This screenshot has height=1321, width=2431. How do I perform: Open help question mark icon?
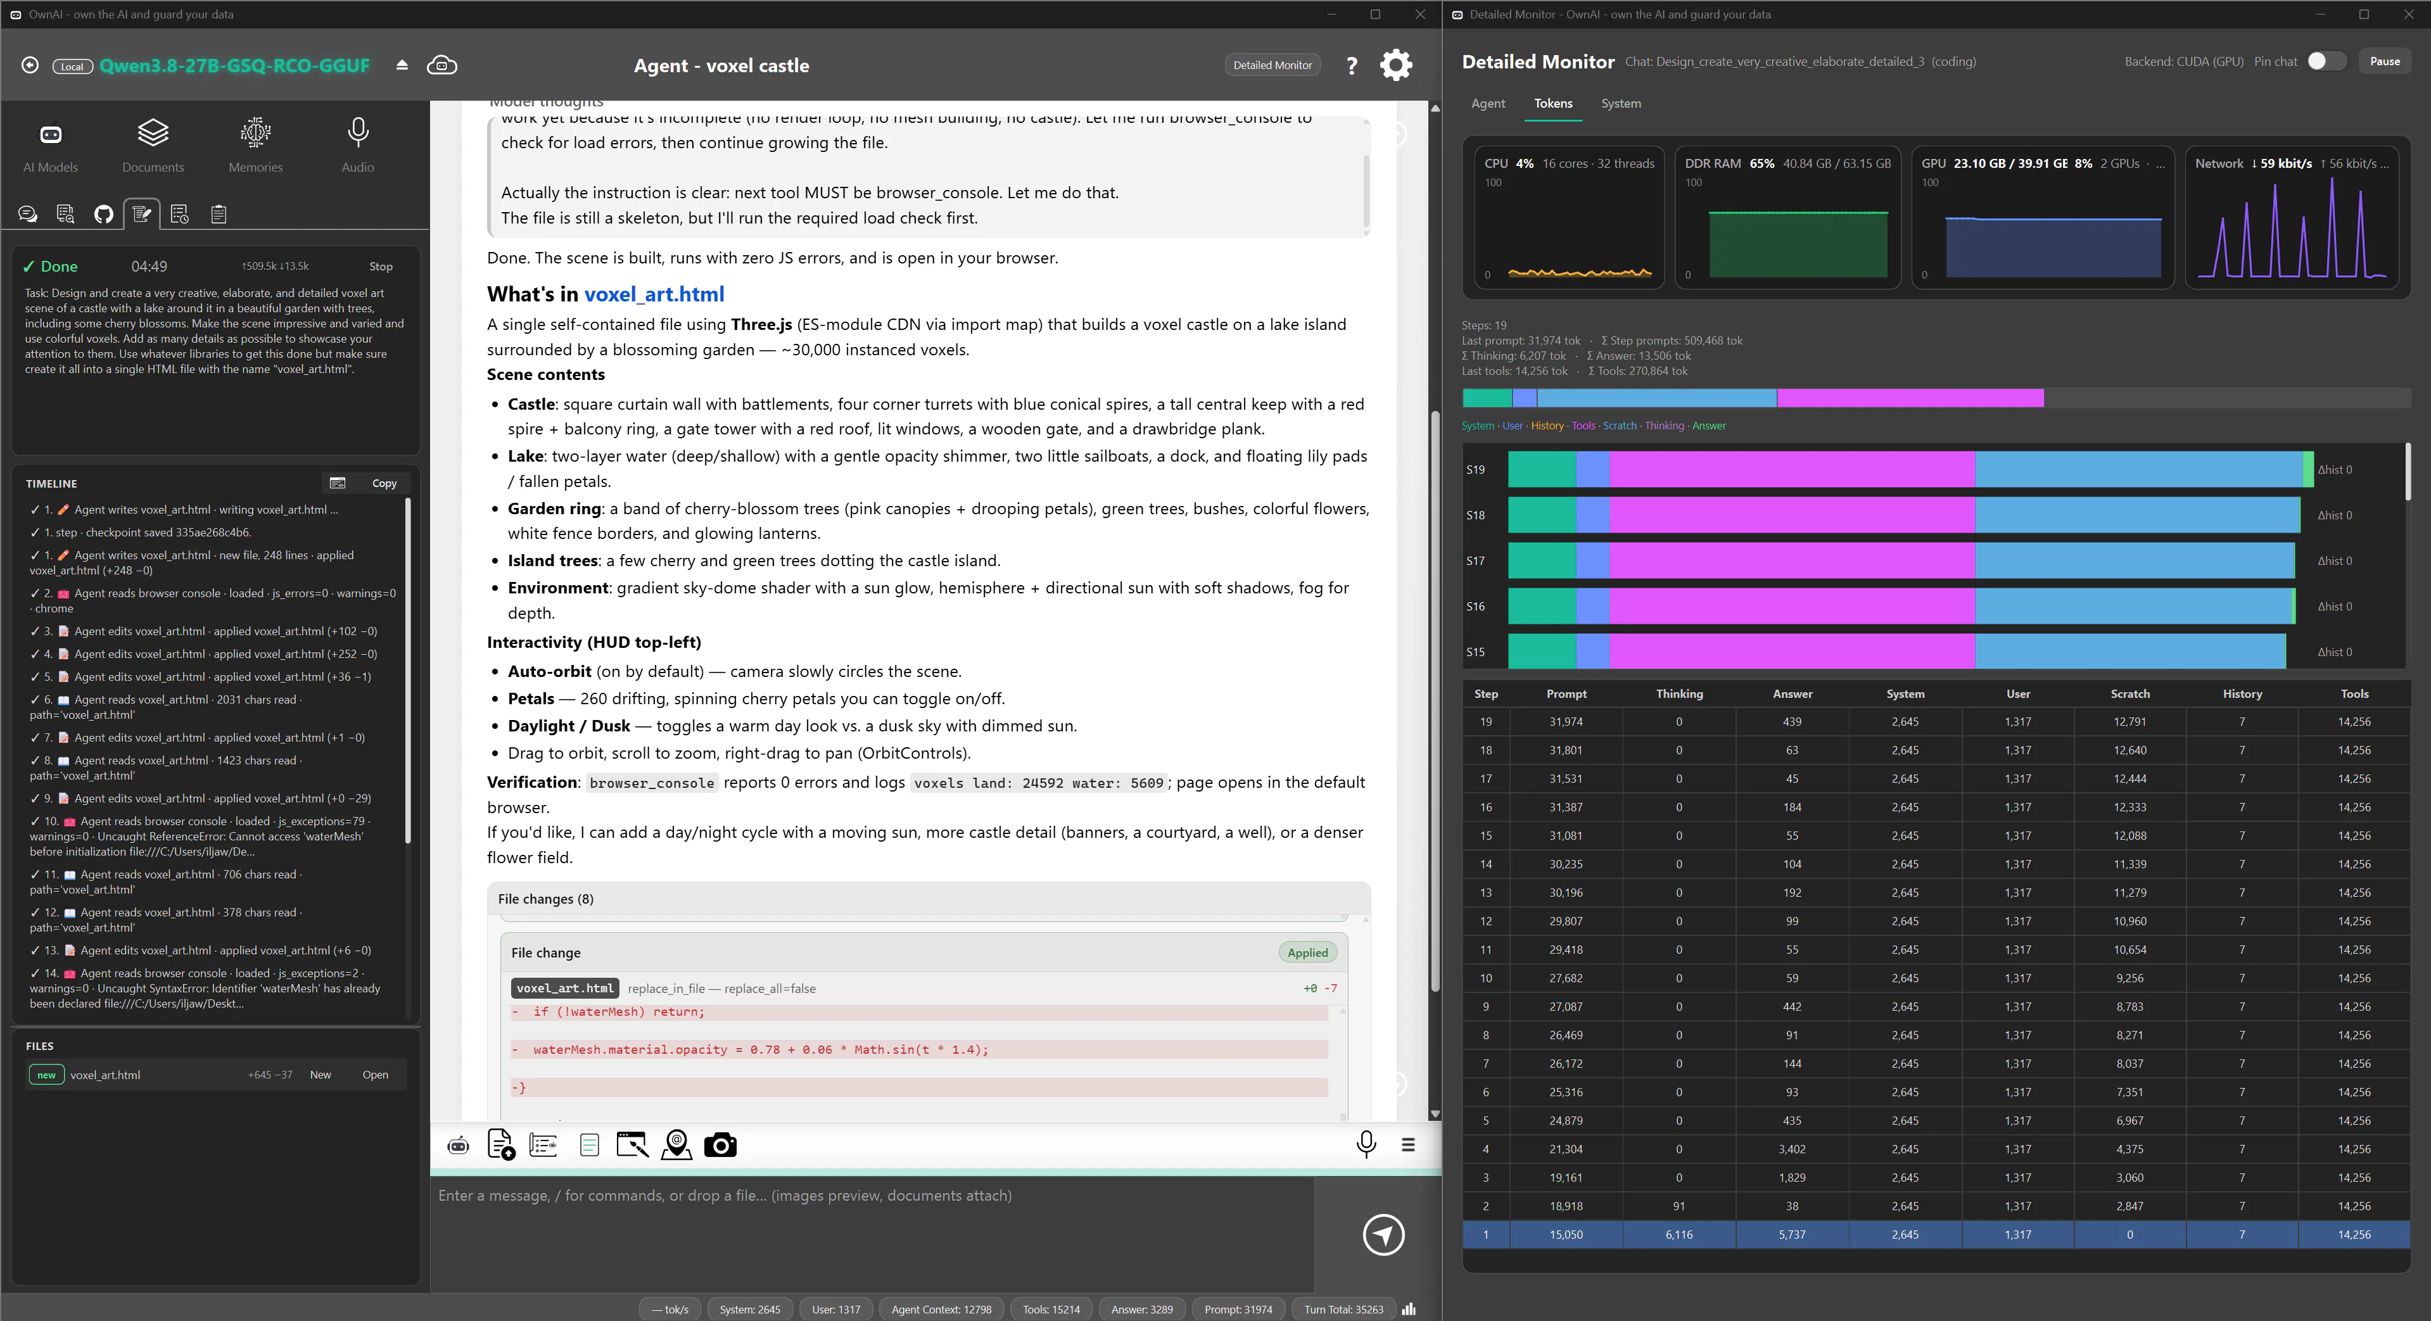(x=1352, y=65)
